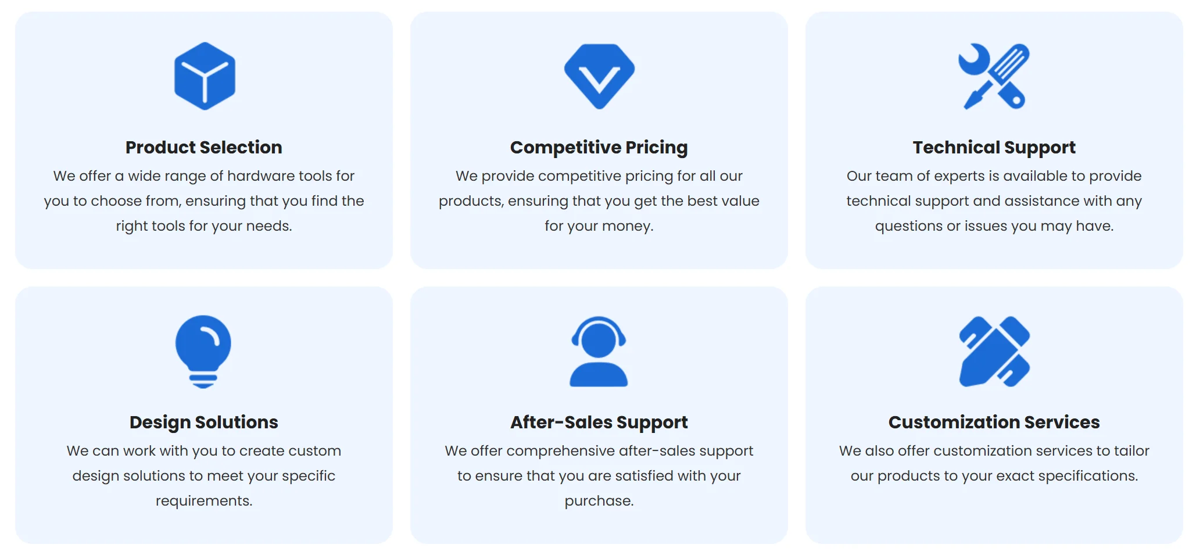Click empty area below Technical Support description
This screenshot has width=1196, height=555.
point(994,251)
